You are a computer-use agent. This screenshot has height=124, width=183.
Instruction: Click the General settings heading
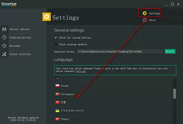69,30
